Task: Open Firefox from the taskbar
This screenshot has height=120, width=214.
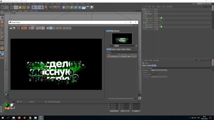Action: click(x=19, y=118)
